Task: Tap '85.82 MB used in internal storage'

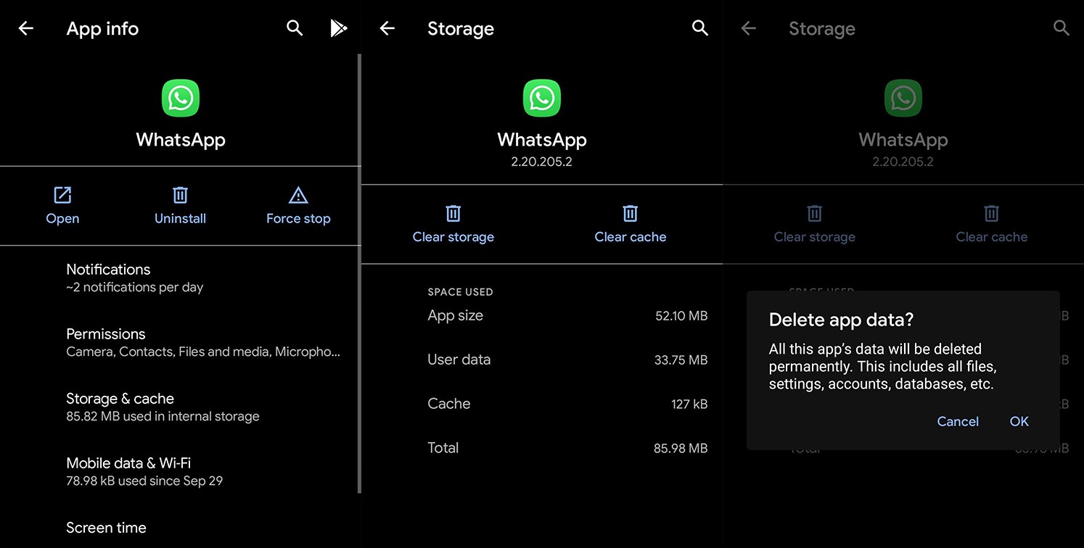Action: (163, 416)
